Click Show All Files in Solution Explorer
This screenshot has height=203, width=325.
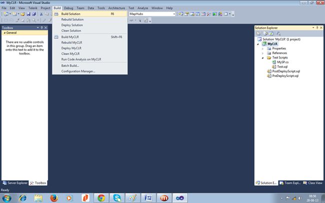265,33
